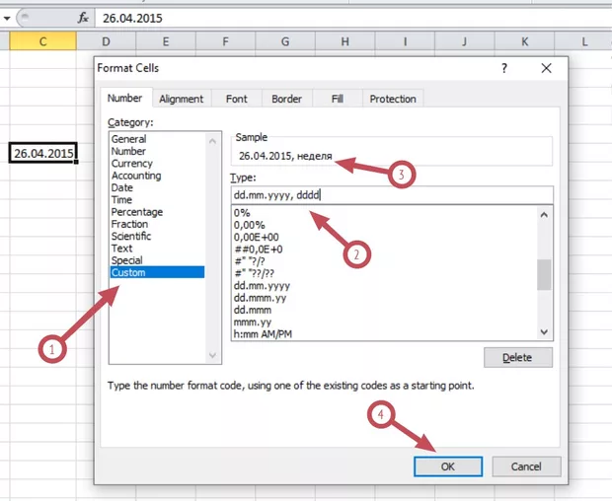
Task: Click the Type format code field
Action: tap(392, 195)
